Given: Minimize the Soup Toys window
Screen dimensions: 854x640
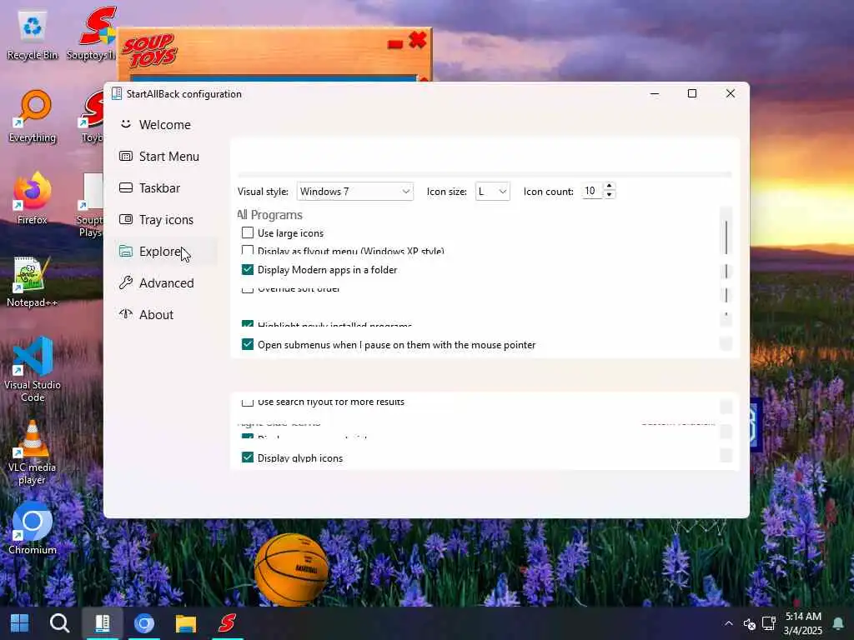Looking at the screenshot, I should click(395, 44).
